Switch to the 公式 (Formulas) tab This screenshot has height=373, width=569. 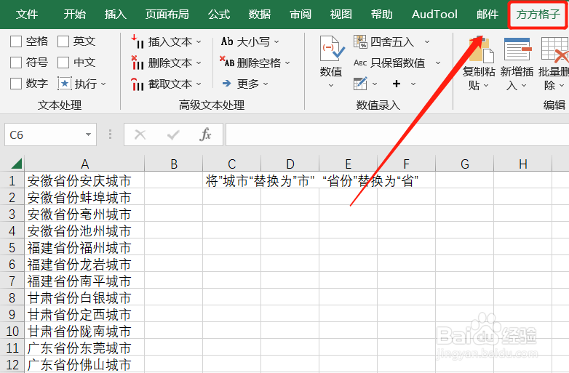[x=219, y=14]
